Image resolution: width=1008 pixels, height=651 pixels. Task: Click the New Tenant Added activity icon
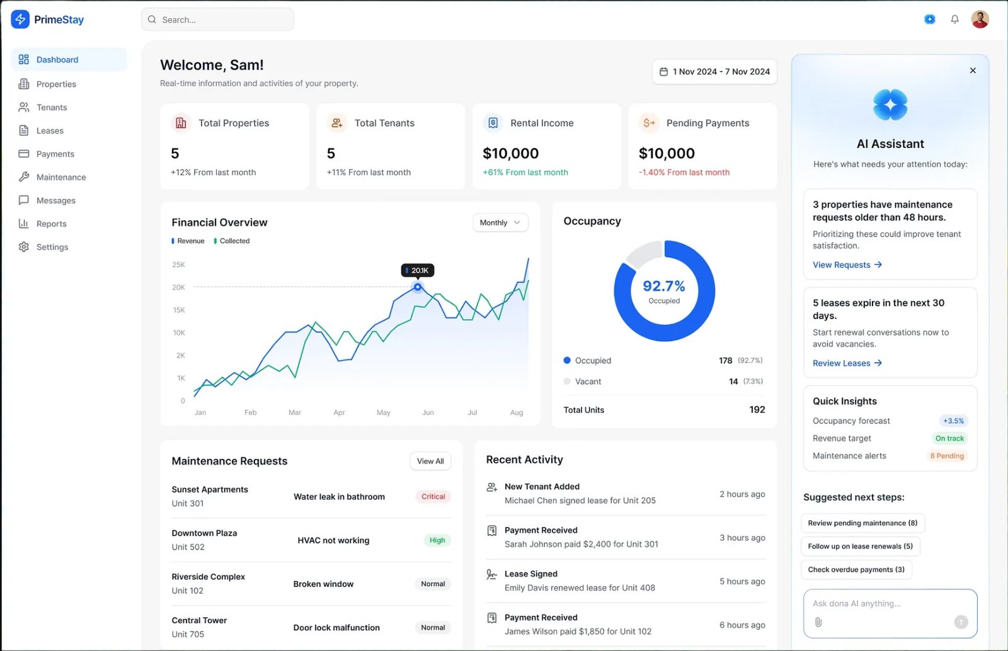(x=492, y=487)
